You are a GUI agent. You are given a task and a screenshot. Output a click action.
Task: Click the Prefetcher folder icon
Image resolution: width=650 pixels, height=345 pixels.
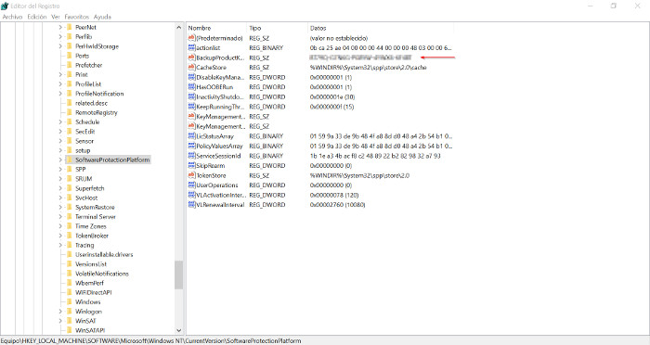pyautogui.click(x=70, y=65)
